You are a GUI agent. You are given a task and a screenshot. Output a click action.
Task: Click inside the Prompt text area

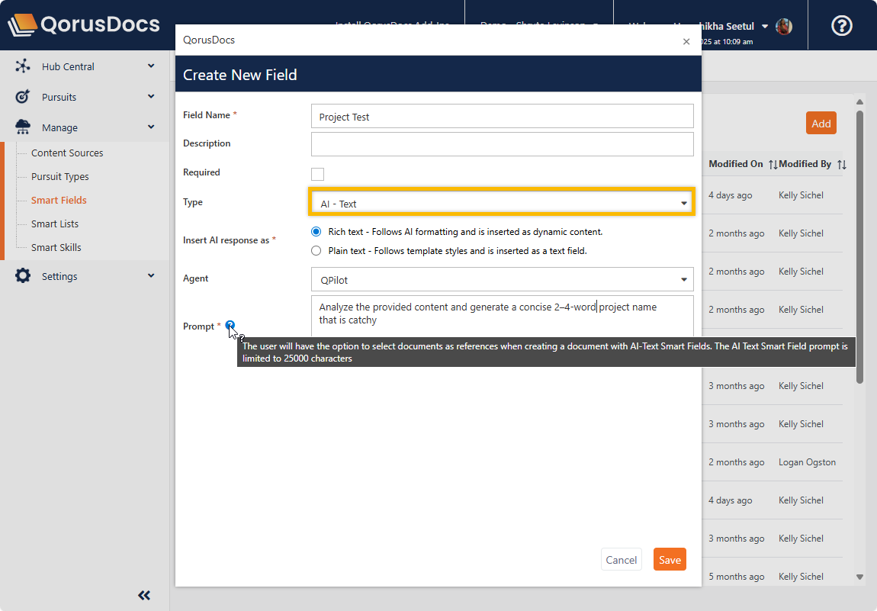(503, 316)
